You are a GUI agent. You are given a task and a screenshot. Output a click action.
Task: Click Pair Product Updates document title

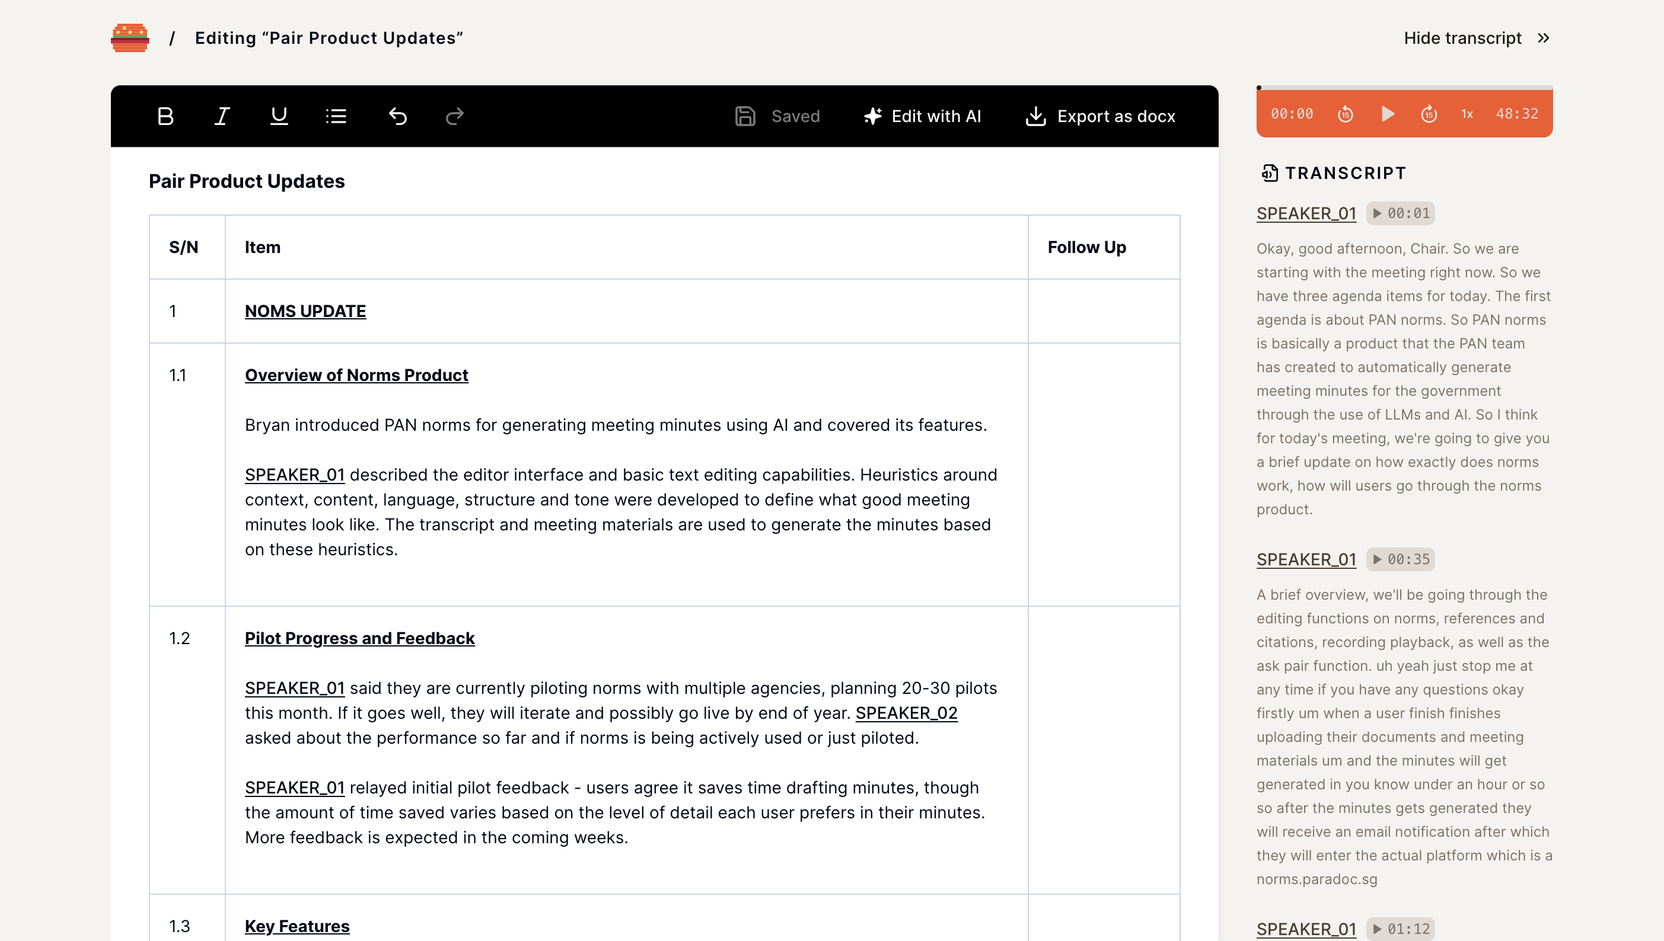pos(247,180)
